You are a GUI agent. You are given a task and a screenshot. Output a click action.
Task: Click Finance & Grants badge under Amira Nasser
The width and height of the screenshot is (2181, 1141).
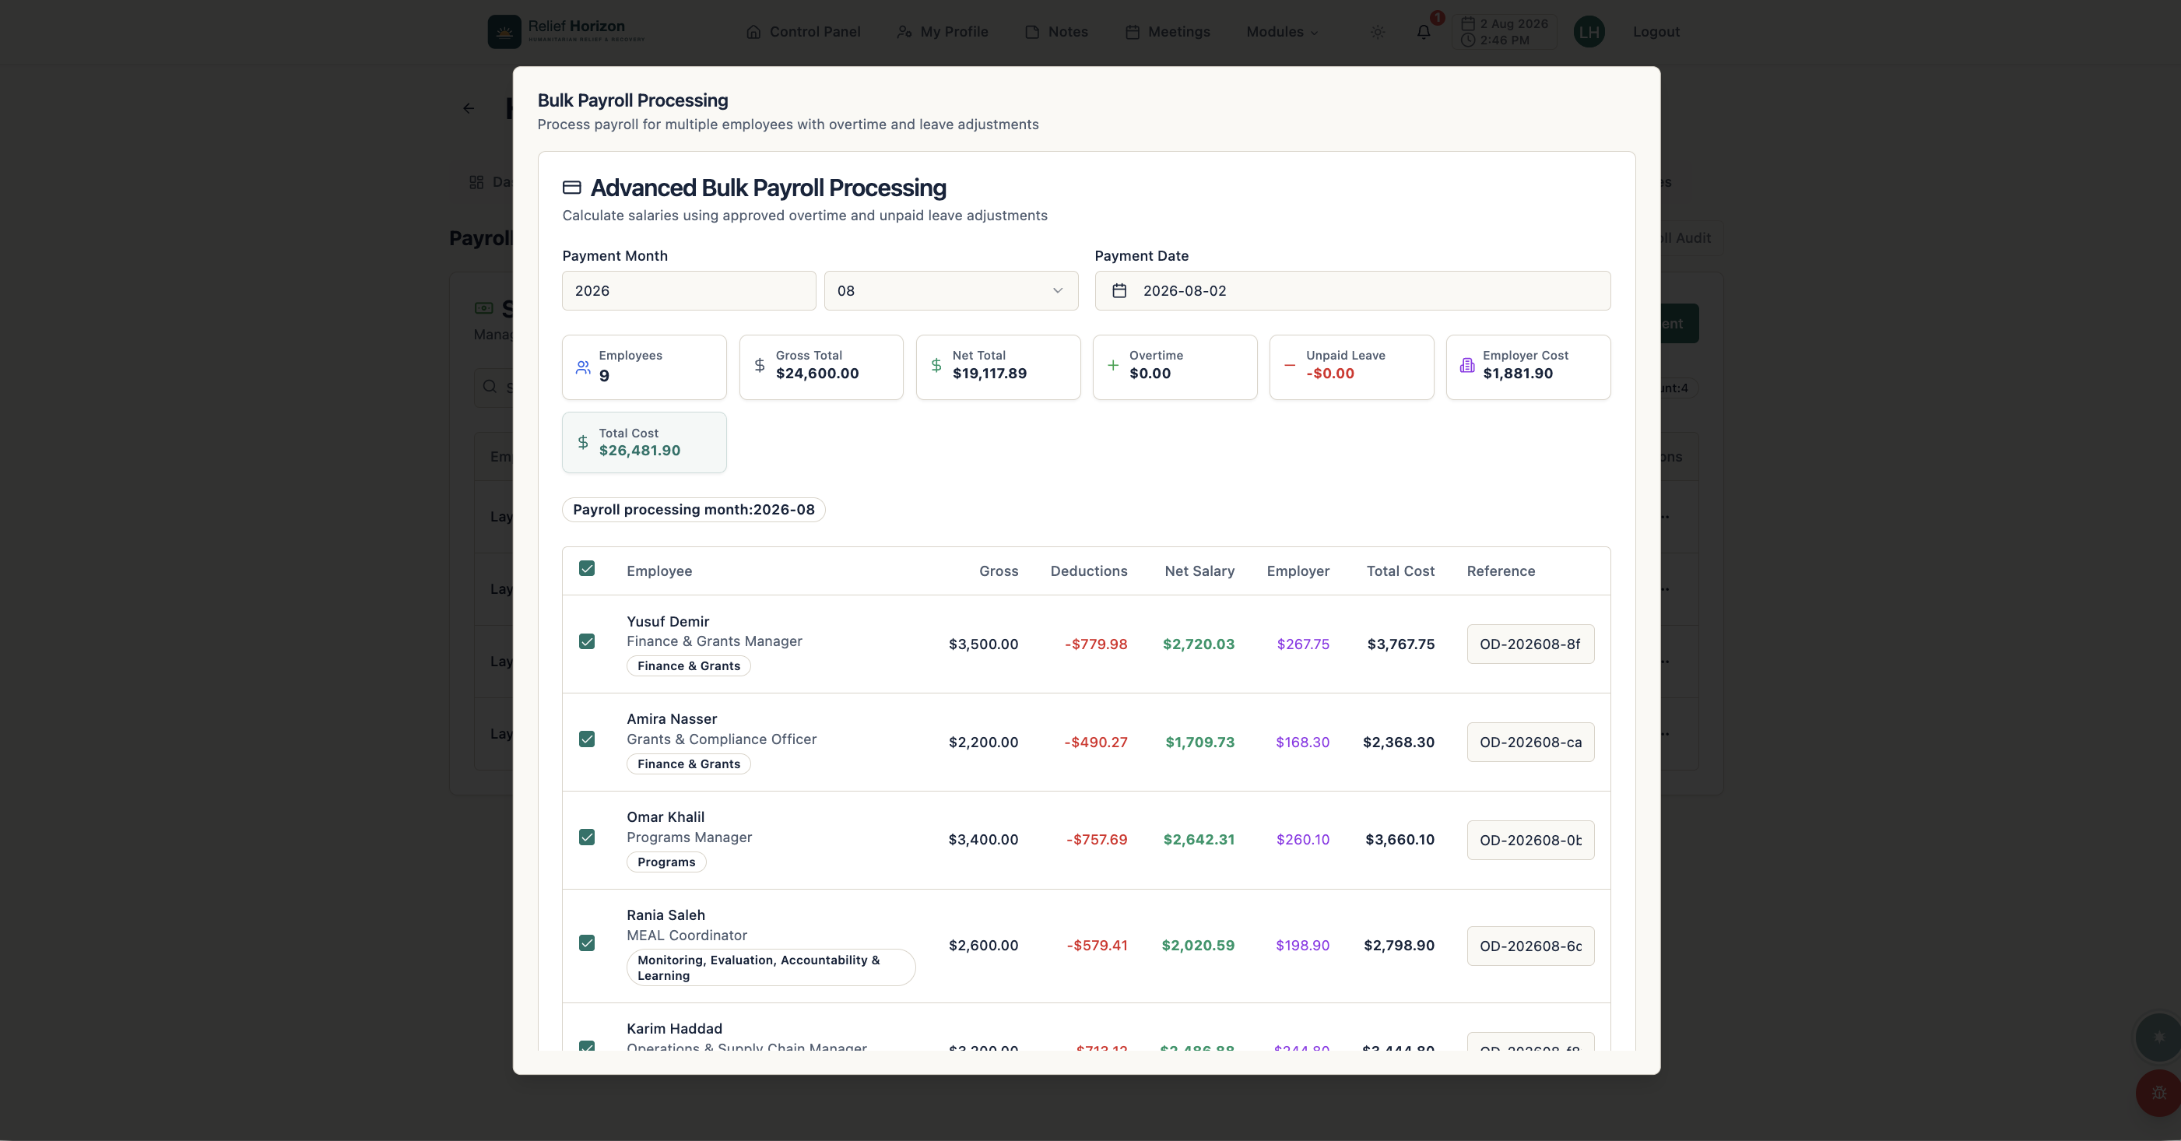pos(688,764)
